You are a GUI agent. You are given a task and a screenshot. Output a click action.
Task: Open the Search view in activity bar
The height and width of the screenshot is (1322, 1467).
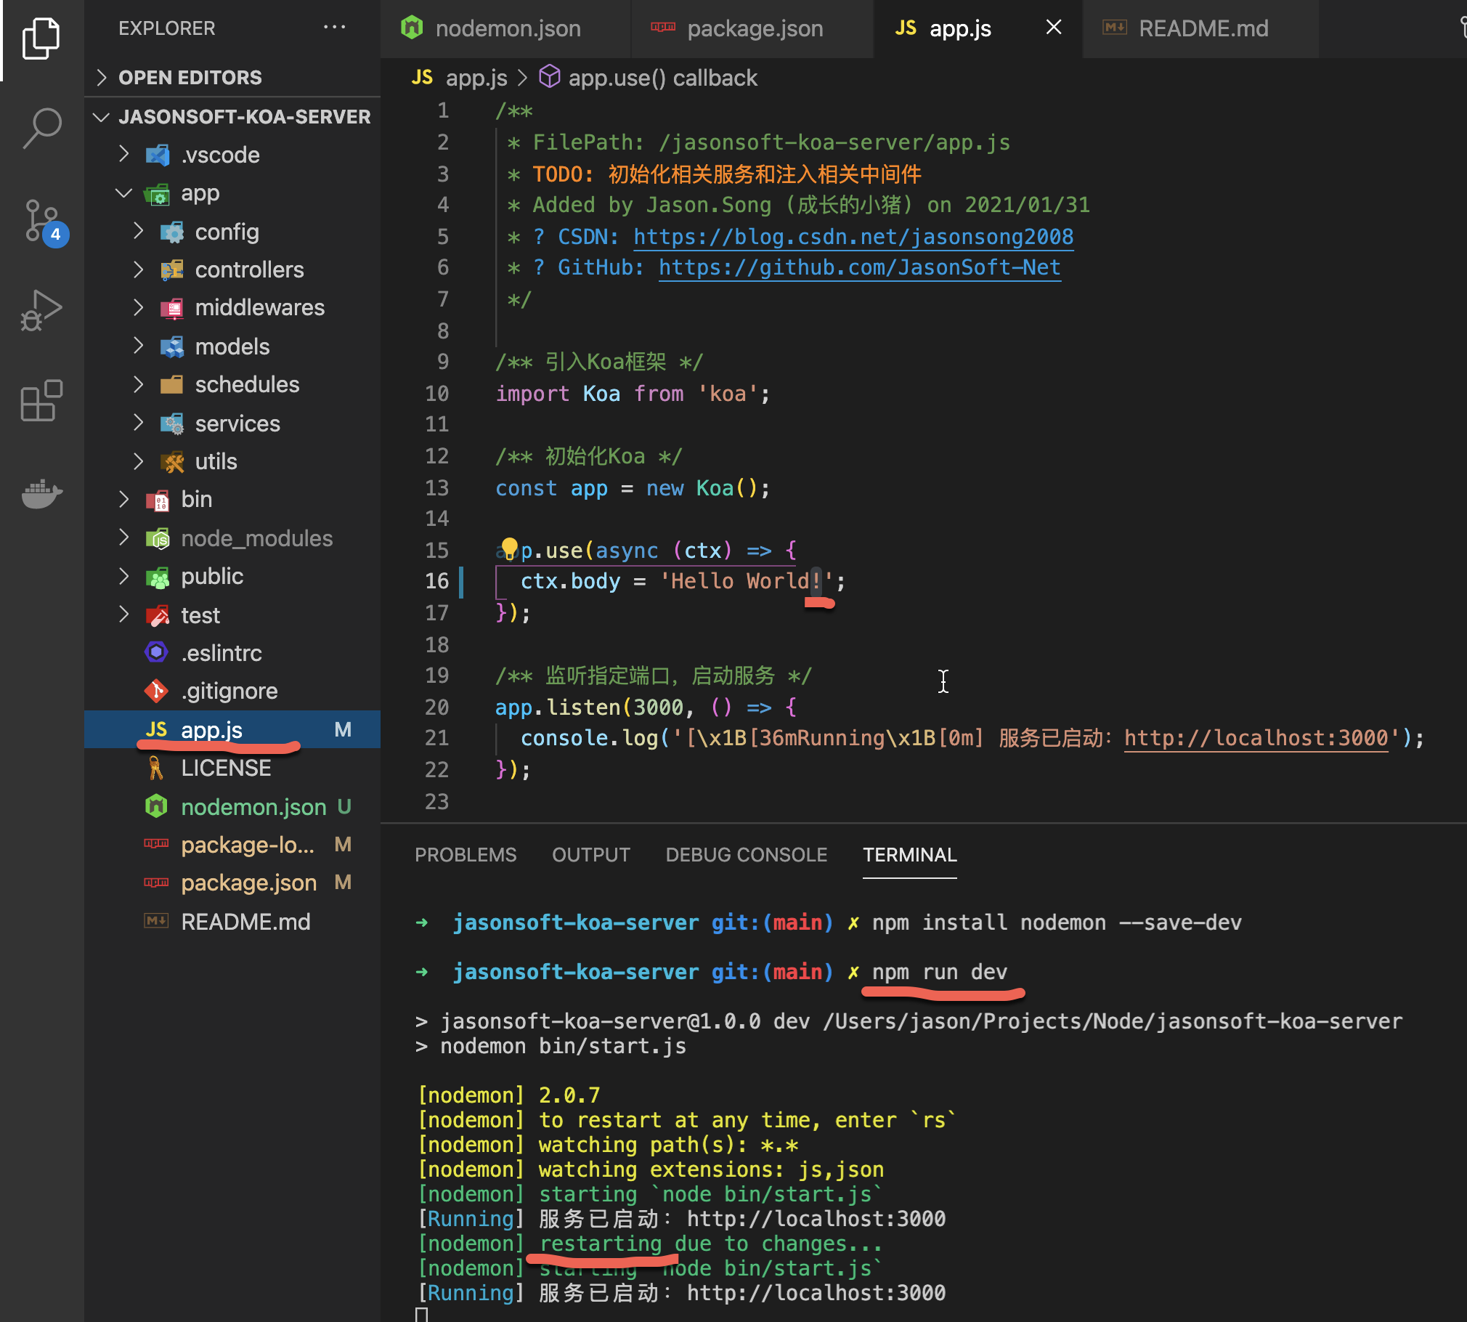(42, 129)
